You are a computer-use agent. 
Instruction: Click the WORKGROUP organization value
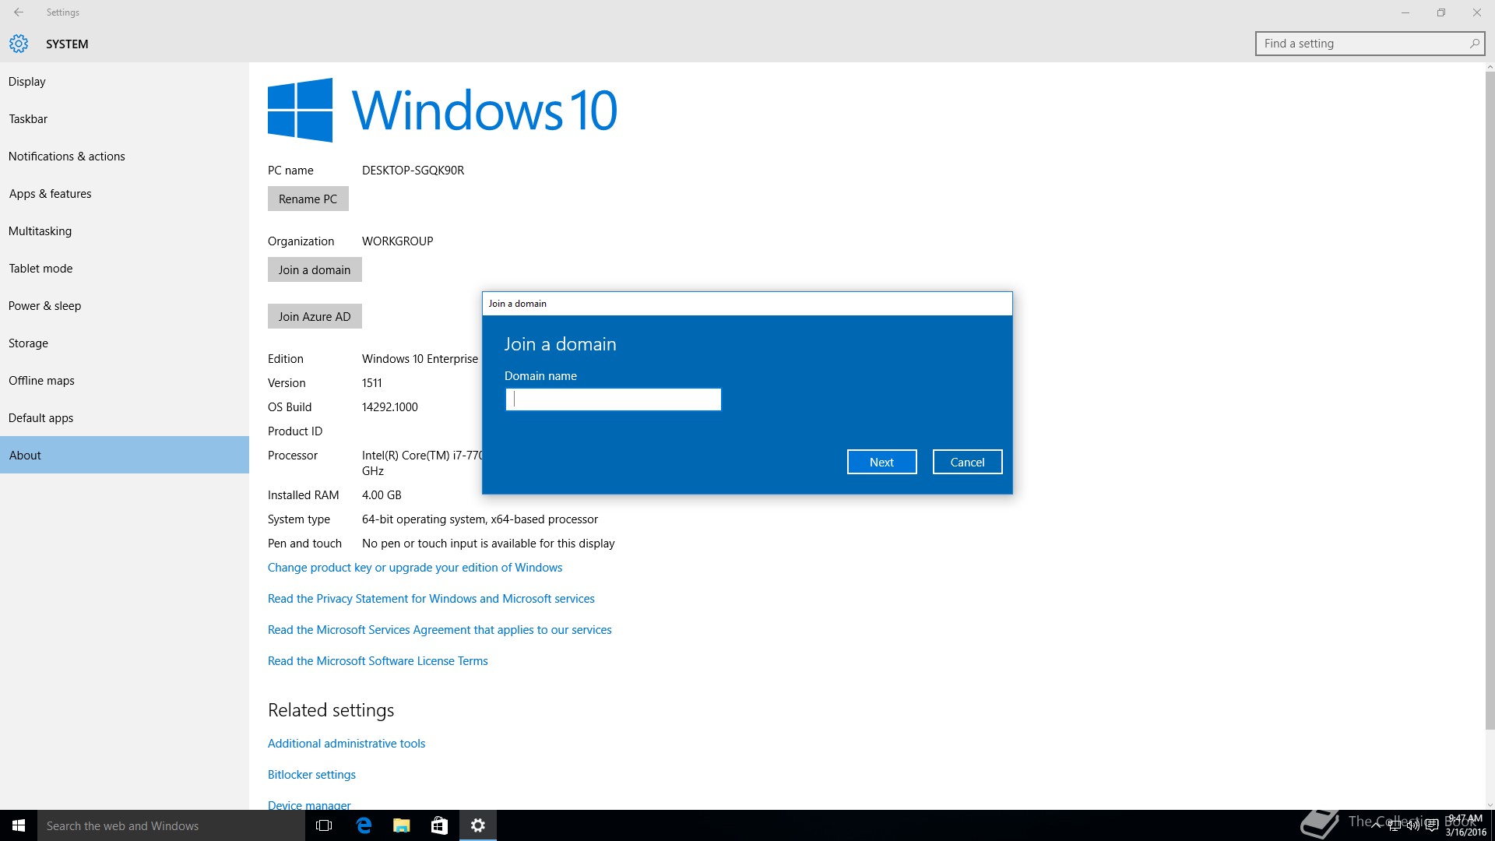pos(397,241)
